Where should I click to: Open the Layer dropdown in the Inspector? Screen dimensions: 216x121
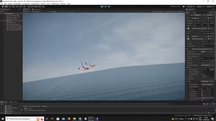(x=210, y=15)
